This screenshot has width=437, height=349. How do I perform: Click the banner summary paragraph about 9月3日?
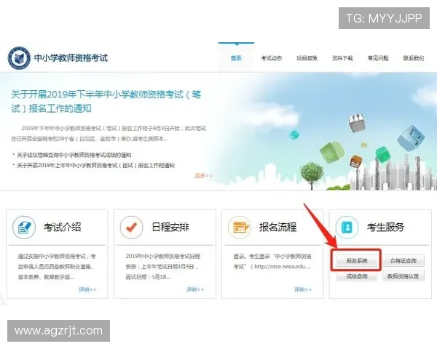109,133
